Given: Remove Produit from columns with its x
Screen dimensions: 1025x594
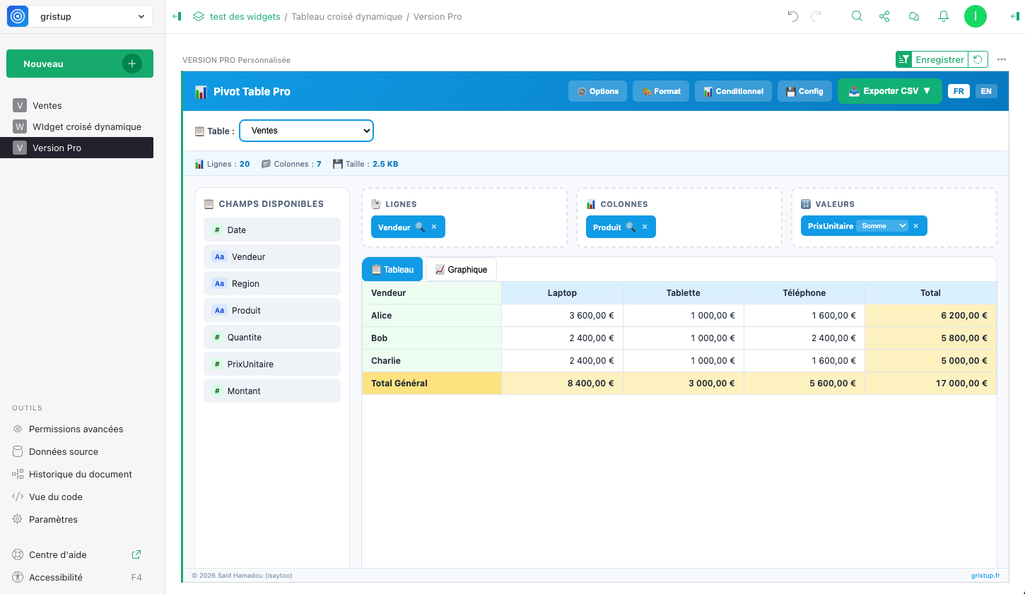Looking at the screenshot, I should 645,227.
